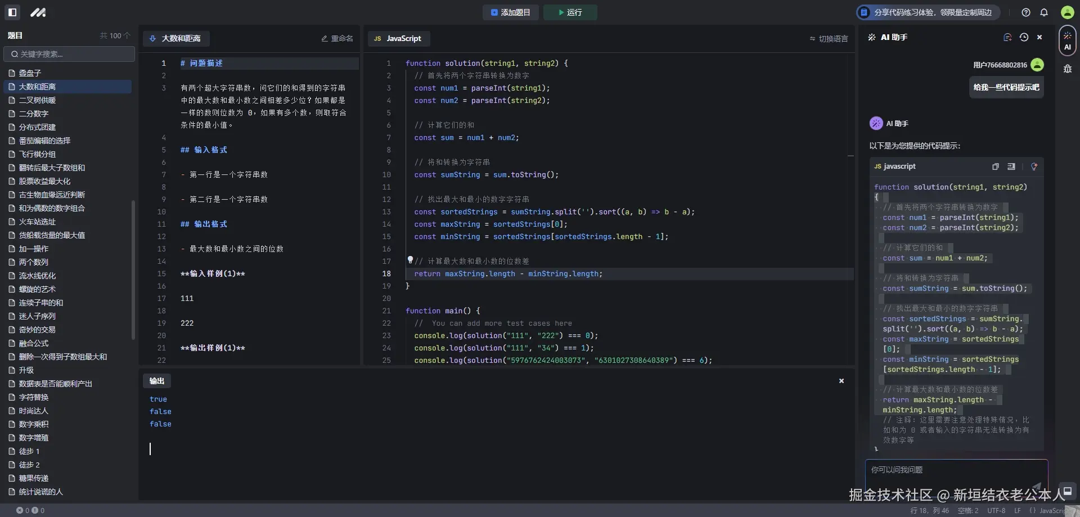
Task: Switch to the JavaScript editor tab
Action: (398, 39)
